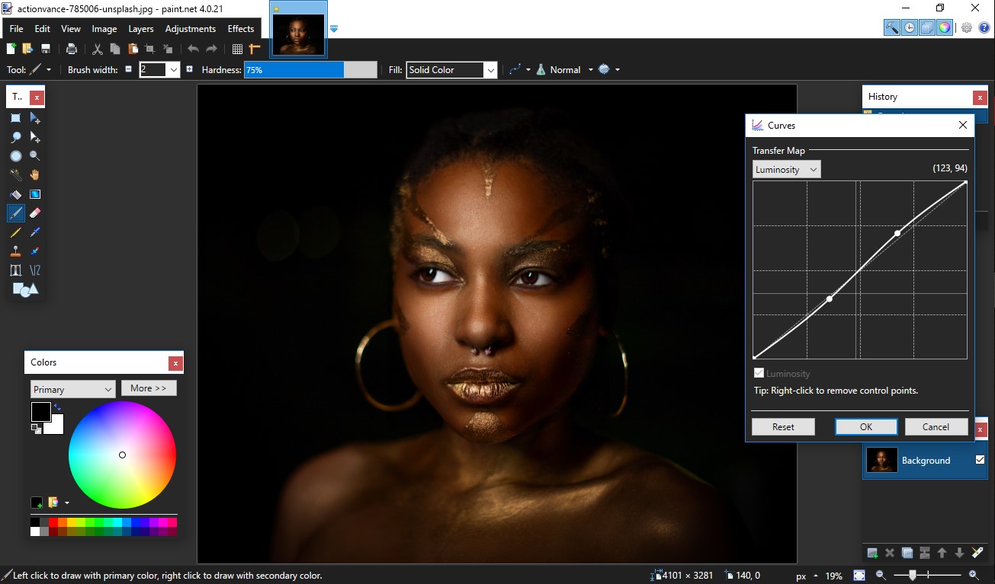995x584 pixels.
Task: Switch to the Eraser tool
Action: (x=35, y=213)
